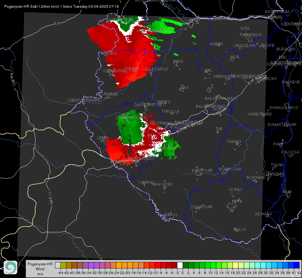Select the LENTI town label
302x278 pixels.
coord(102,138)
